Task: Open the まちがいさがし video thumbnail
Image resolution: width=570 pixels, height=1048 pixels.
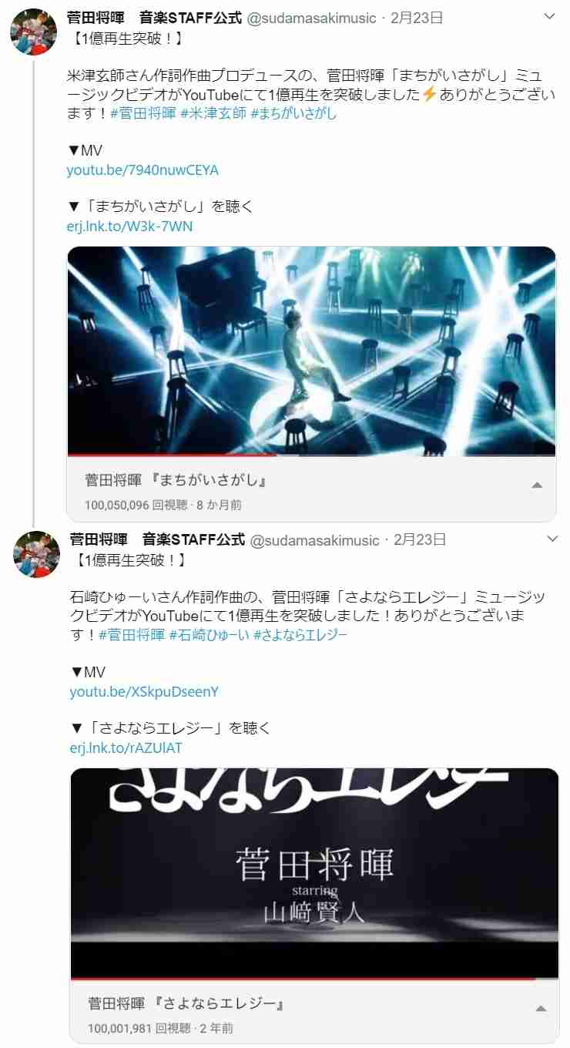Action: point(311,351)
